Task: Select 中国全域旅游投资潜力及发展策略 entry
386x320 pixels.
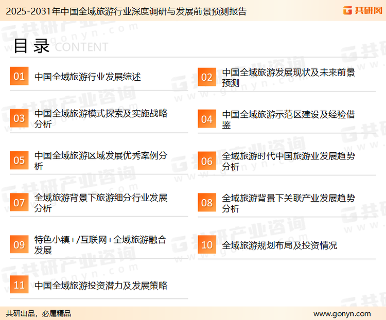Action: click(x=101, y=285)
